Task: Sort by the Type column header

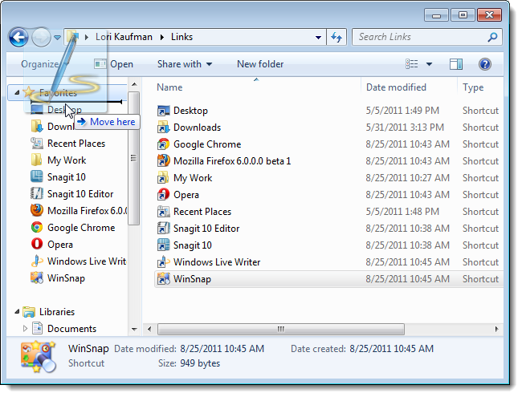Action: click(x=473, y=87)
